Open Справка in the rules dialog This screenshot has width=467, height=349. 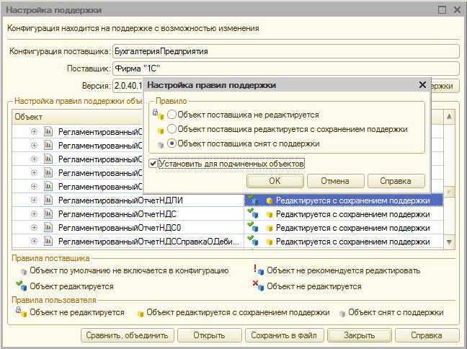[396, 180]
